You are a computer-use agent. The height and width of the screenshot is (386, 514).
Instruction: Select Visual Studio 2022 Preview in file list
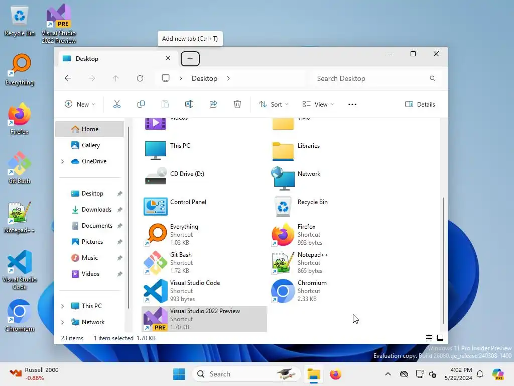click(204, 319)
